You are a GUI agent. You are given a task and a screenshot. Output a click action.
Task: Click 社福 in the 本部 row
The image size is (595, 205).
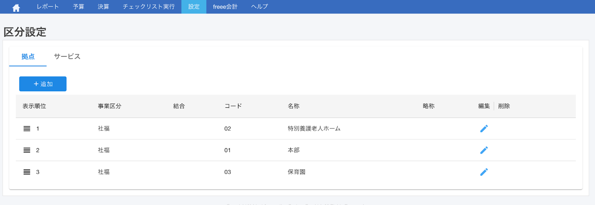pyautogui.click(x=104, y=150)
